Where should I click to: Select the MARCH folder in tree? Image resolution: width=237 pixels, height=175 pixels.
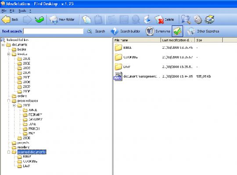pos(31,129)
